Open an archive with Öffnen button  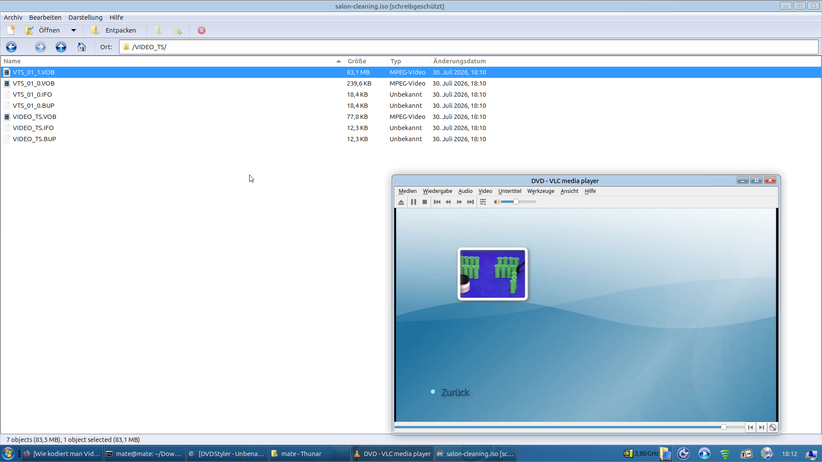pos(42,30)
